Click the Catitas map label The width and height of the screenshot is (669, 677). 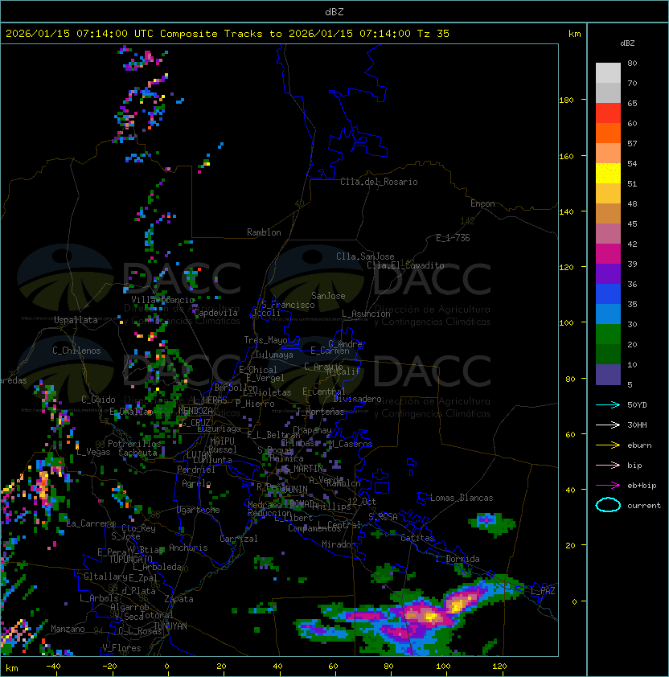tap(417, 538)
